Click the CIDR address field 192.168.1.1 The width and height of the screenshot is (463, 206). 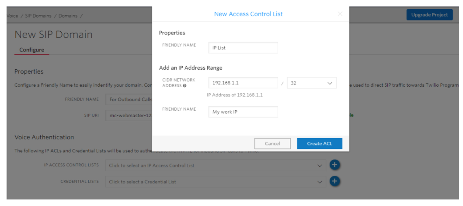pos(243,83)
